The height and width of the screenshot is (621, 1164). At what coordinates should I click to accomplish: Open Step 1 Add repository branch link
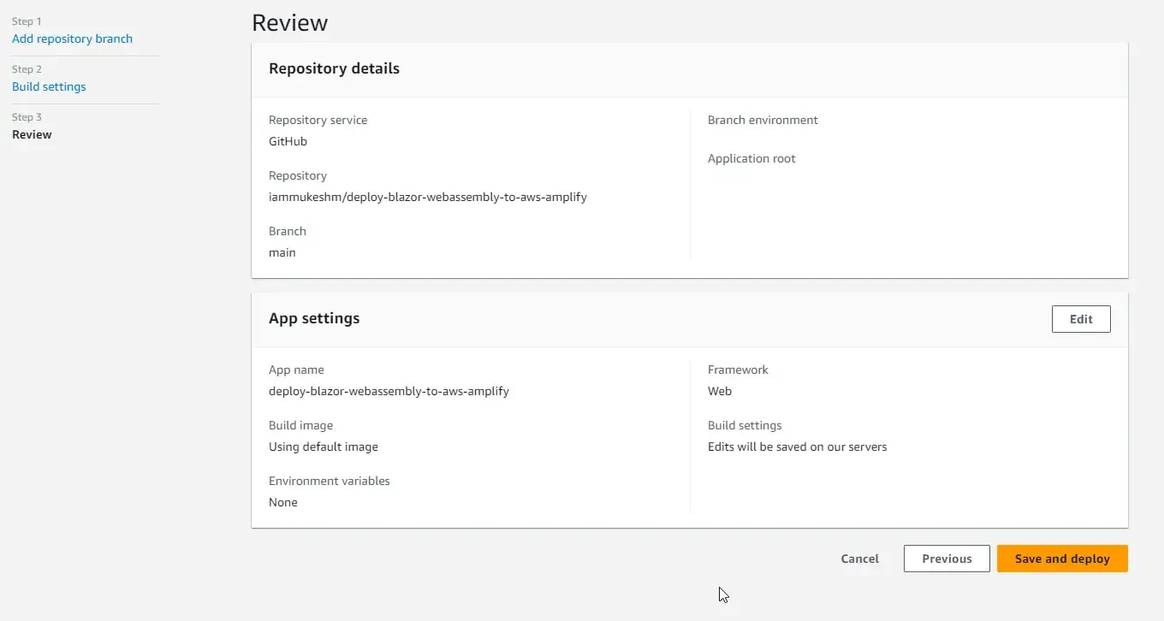pyautogui.click(x=73, y=38)
